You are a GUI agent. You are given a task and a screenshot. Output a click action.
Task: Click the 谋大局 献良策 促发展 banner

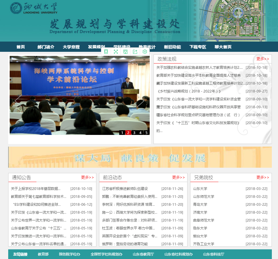pyautogui.click(x=140, y=157)
